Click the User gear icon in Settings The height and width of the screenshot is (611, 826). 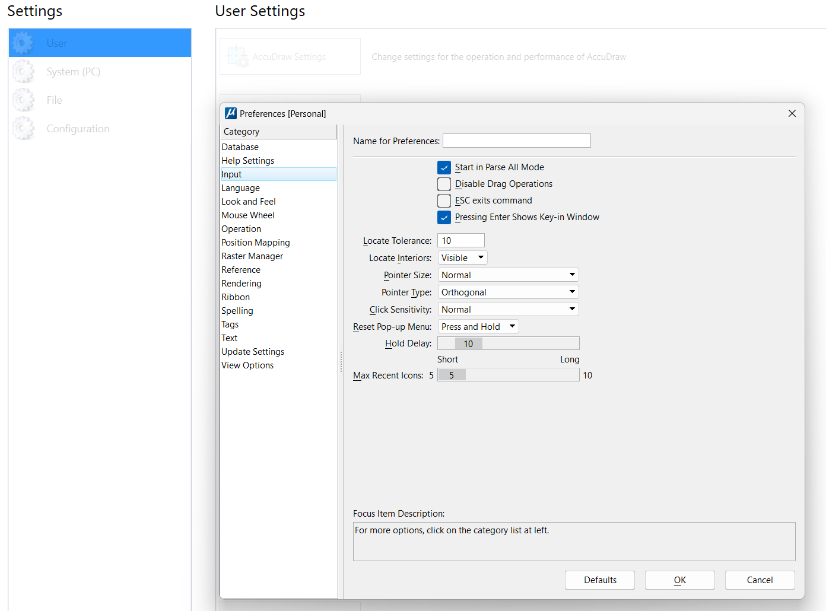(23, 43)
